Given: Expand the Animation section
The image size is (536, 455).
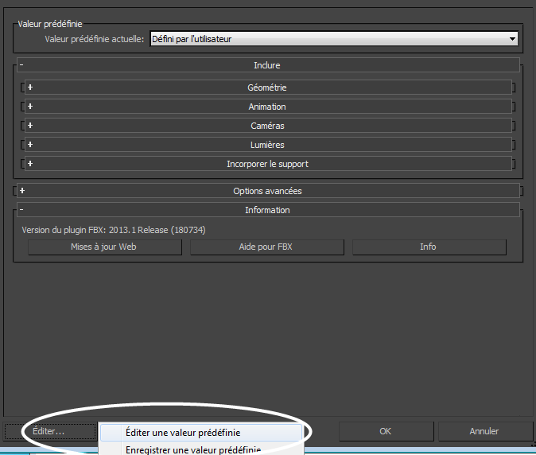Looking at the screenshot, I should click(268, 107).
